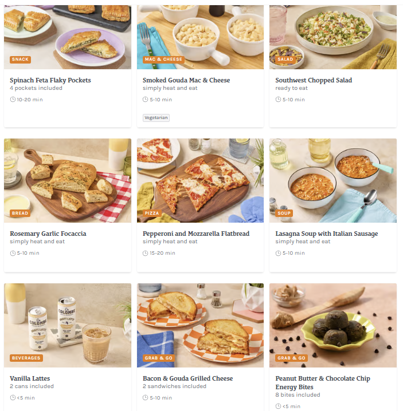Open the Lasagna Soup with Italian Sausage title

coord(326,234)
